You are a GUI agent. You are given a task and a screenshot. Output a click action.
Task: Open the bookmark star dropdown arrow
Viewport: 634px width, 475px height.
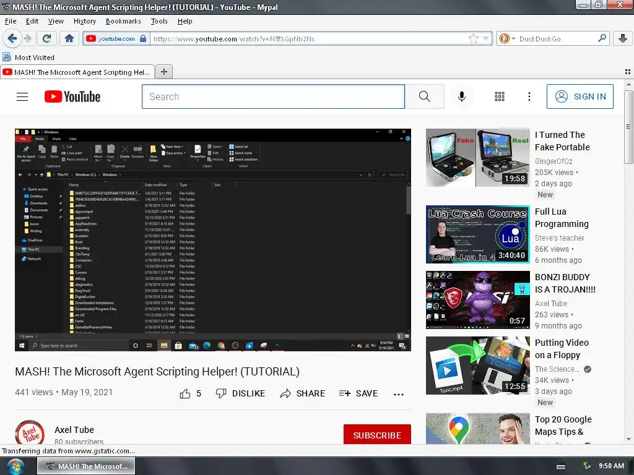tap(485, 38)
